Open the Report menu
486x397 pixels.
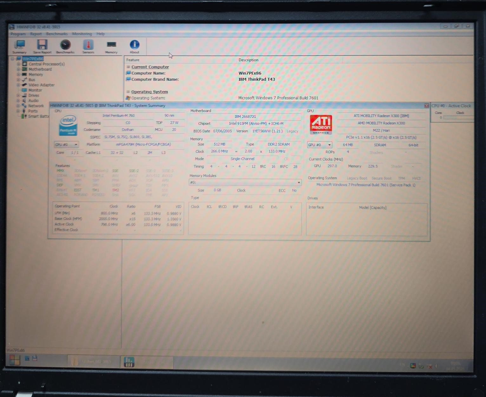click(x=36, y=34)
